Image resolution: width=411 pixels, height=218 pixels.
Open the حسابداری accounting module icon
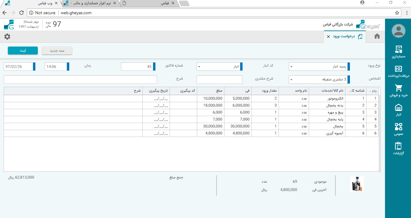(398, 50)
